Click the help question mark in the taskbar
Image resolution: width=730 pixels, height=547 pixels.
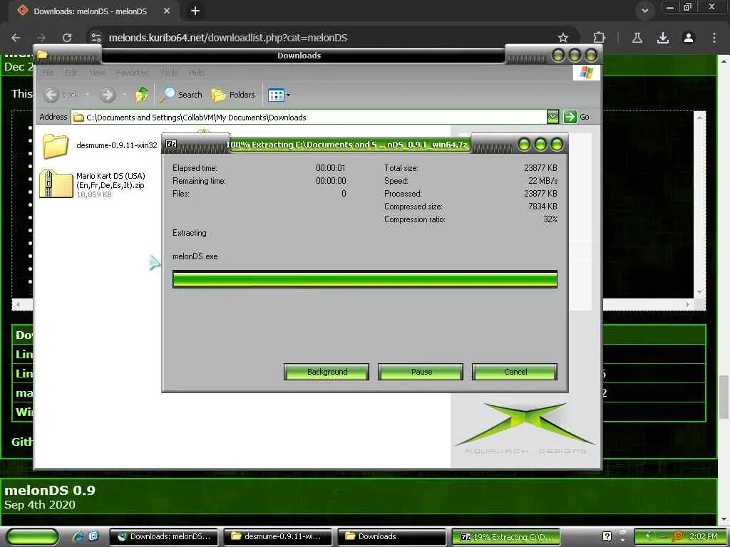607,536
